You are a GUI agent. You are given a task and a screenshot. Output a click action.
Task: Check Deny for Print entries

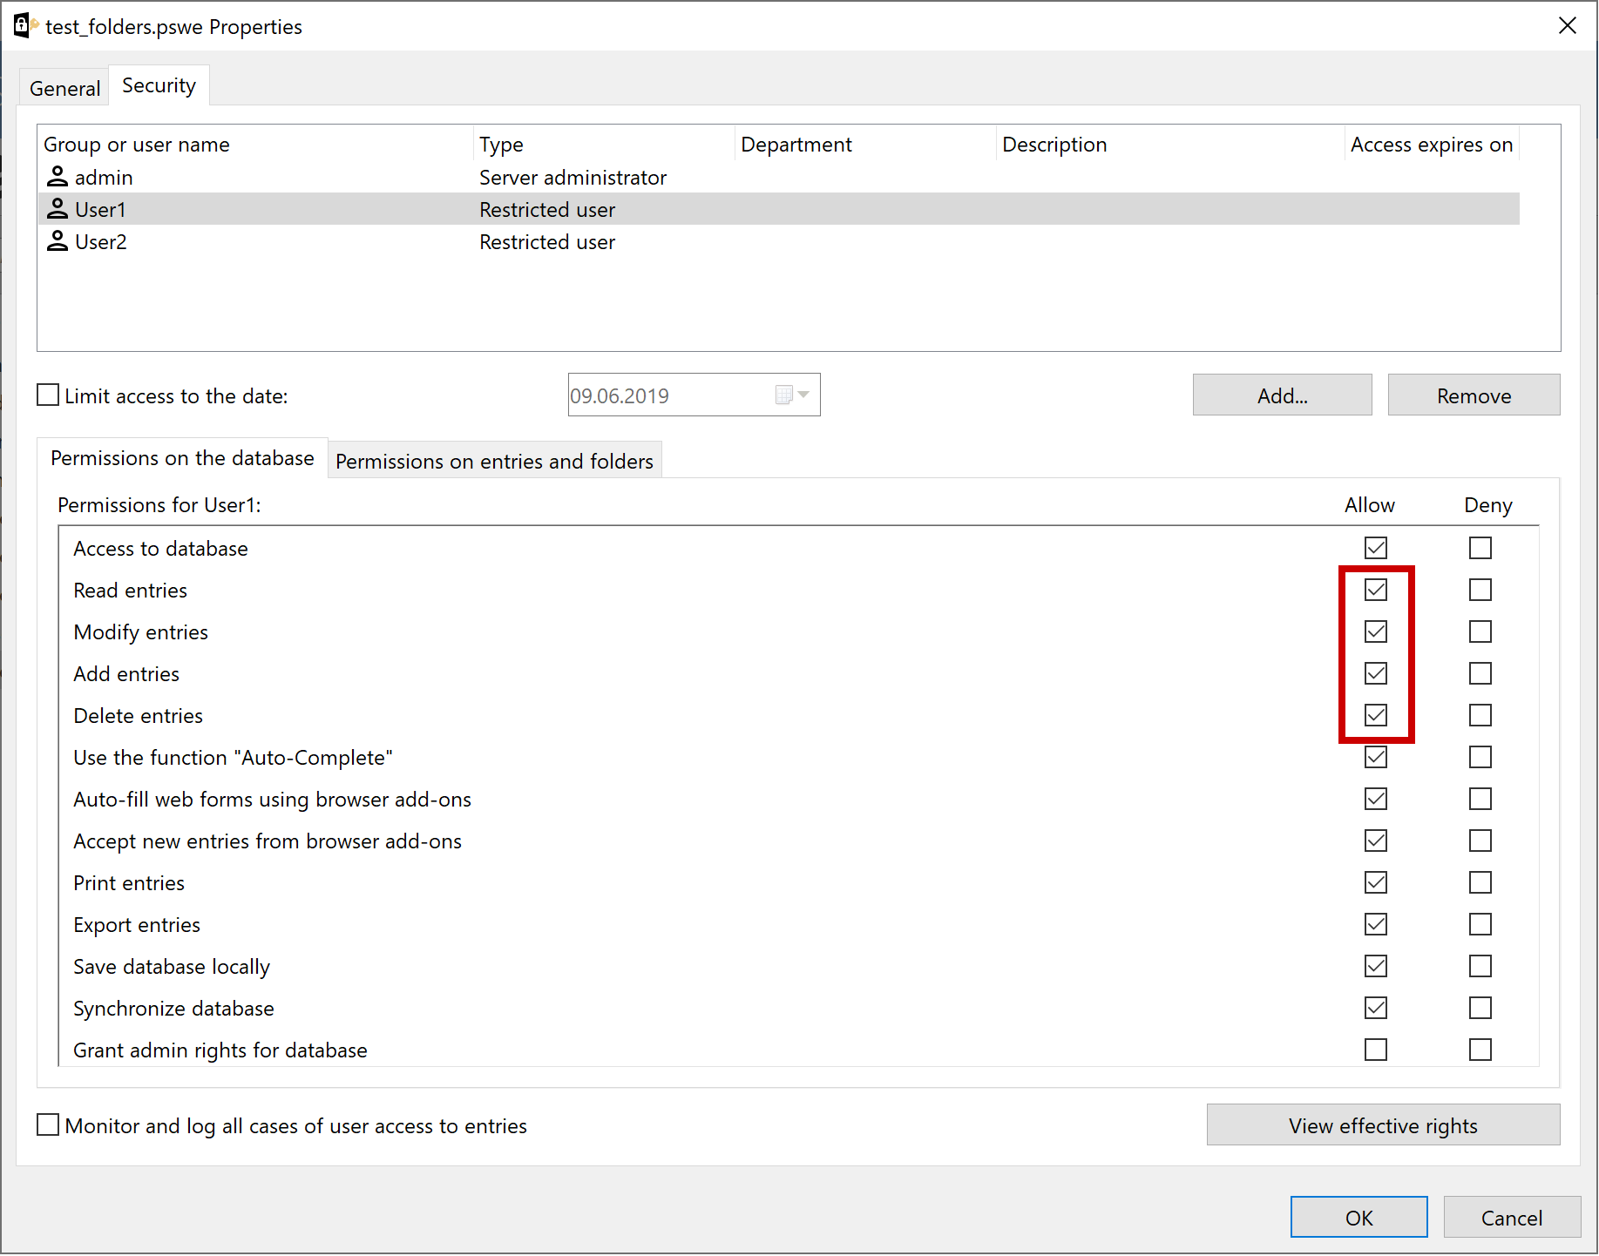coord(1480,882)
